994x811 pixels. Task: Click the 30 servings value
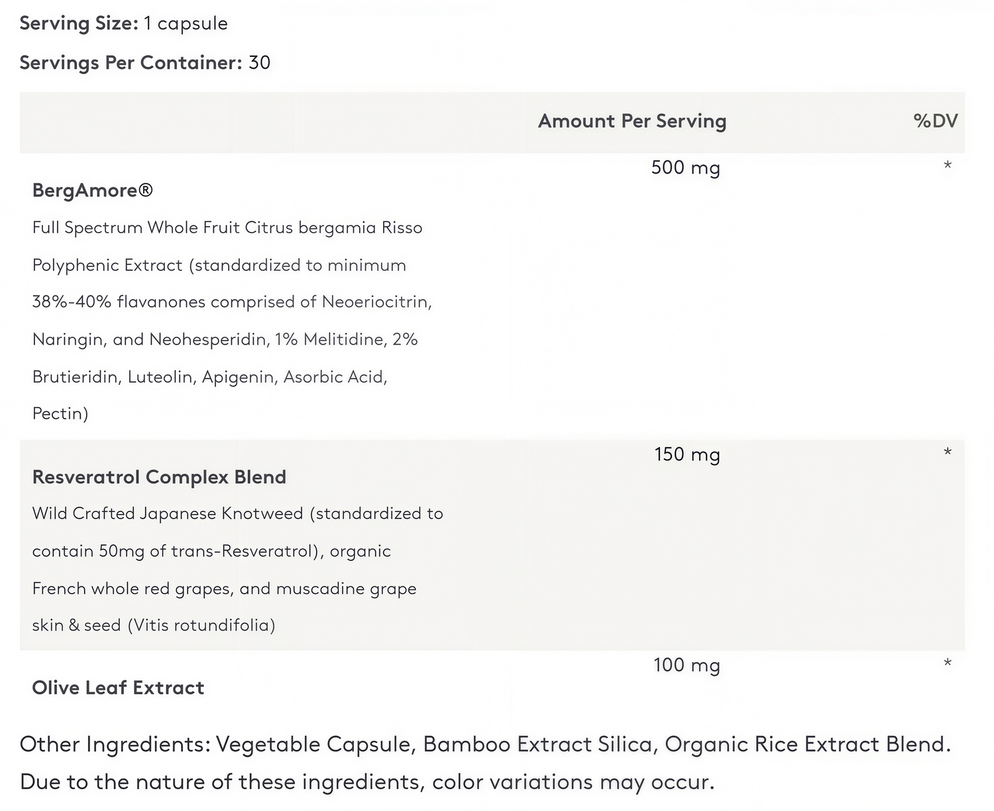point(259,62)
